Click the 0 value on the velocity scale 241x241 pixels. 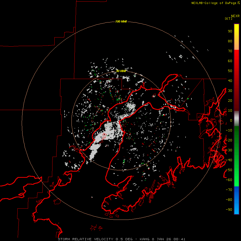click(231, 120)
